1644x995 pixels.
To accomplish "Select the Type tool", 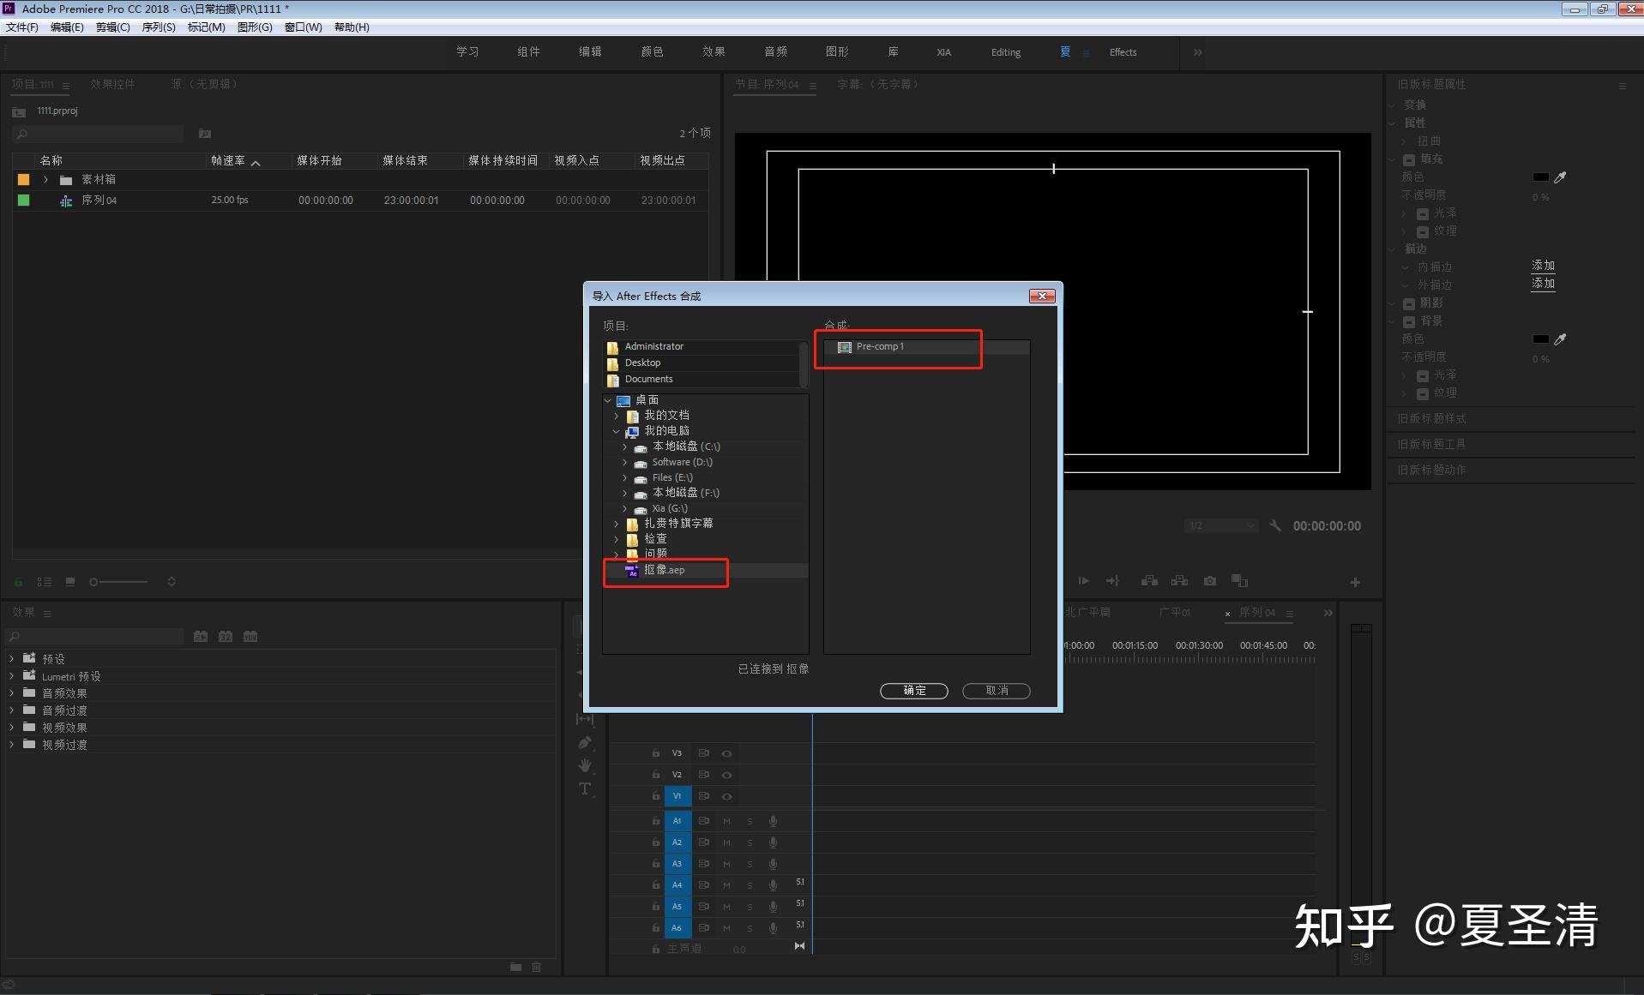I will click(585, 788).
